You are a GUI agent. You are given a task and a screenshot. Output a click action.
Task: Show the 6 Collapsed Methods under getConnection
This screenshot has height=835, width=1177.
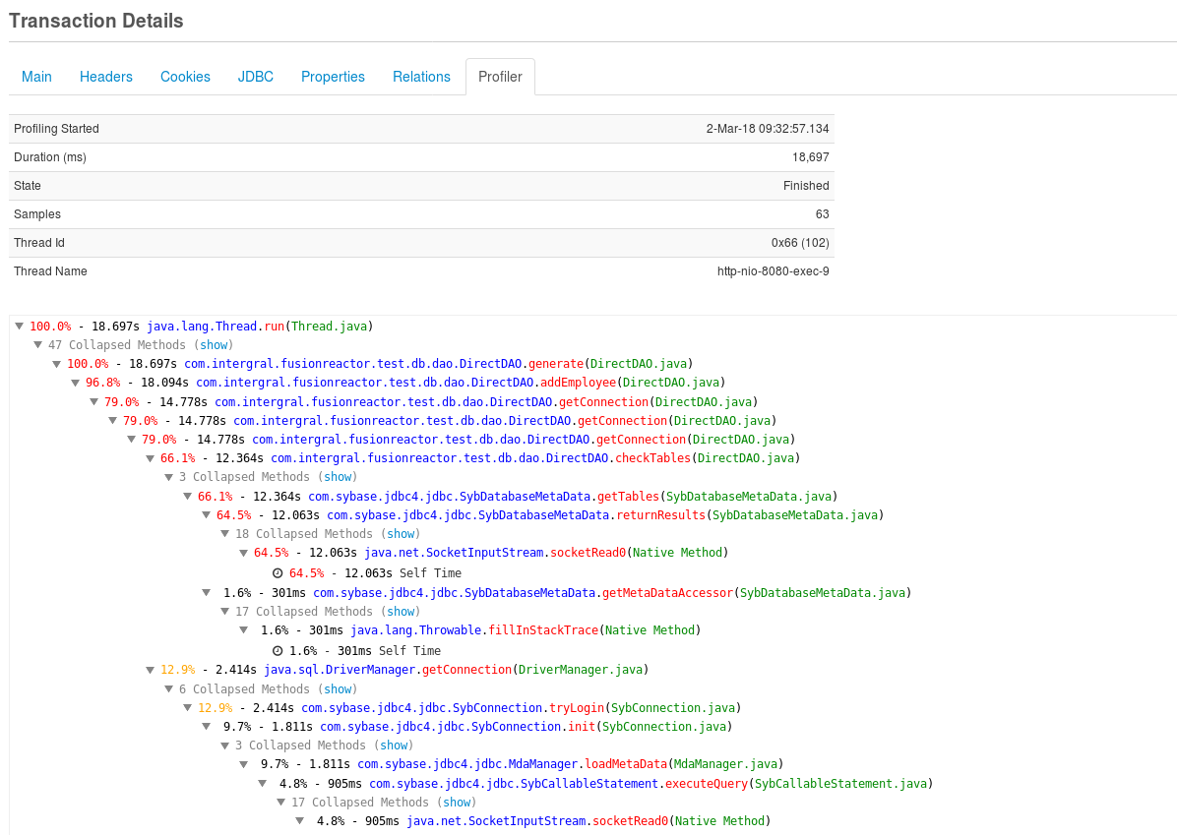pos(338,688)
